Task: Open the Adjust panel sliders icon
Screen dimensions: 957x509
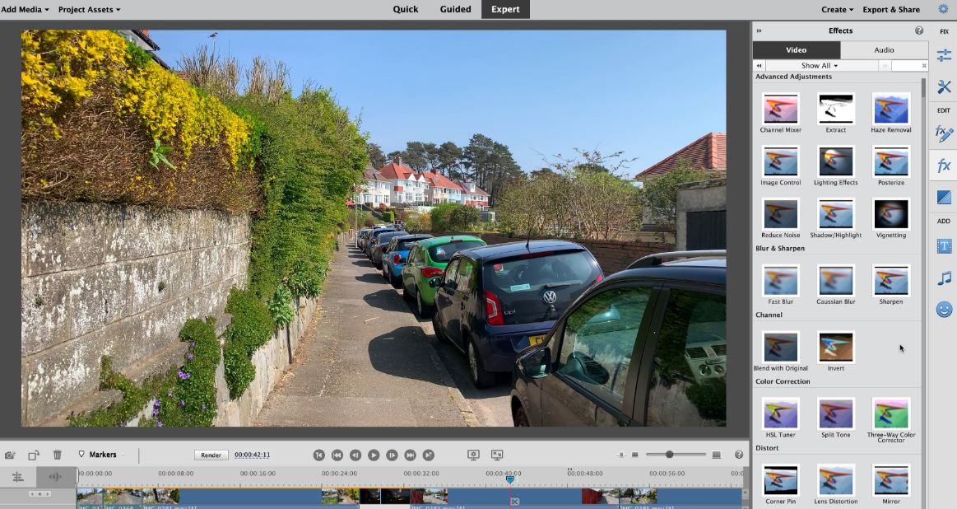Action: tap(944, 56)
